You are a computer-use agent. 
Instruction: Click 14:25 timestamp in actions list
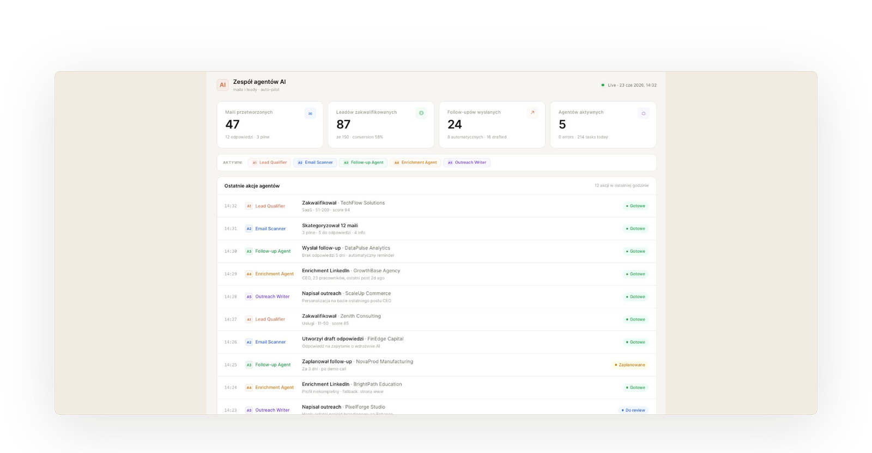click(231, 365)
